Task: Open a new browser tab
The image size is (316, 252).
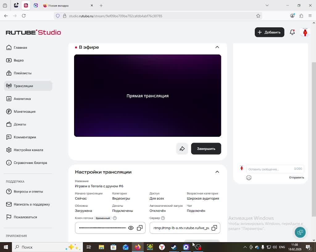Action: (101, 6)
